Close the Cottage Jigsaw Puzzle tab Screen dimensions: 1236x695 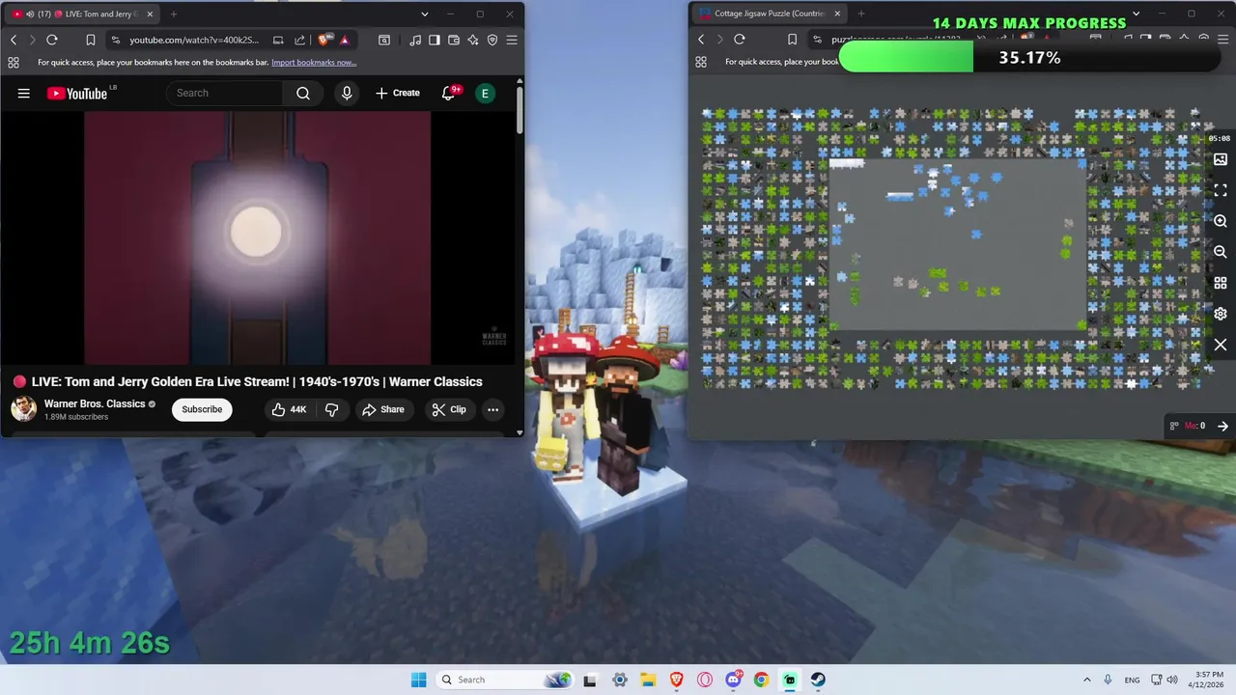pyautogui.click(x=837, y=14)
